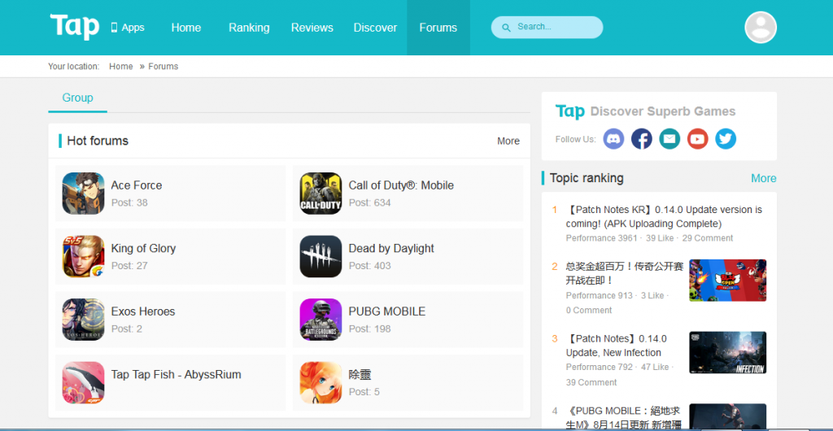Click 'Post: 38' under Ace Force
Viewport: 833px width, 431px height.
(129, 202)
